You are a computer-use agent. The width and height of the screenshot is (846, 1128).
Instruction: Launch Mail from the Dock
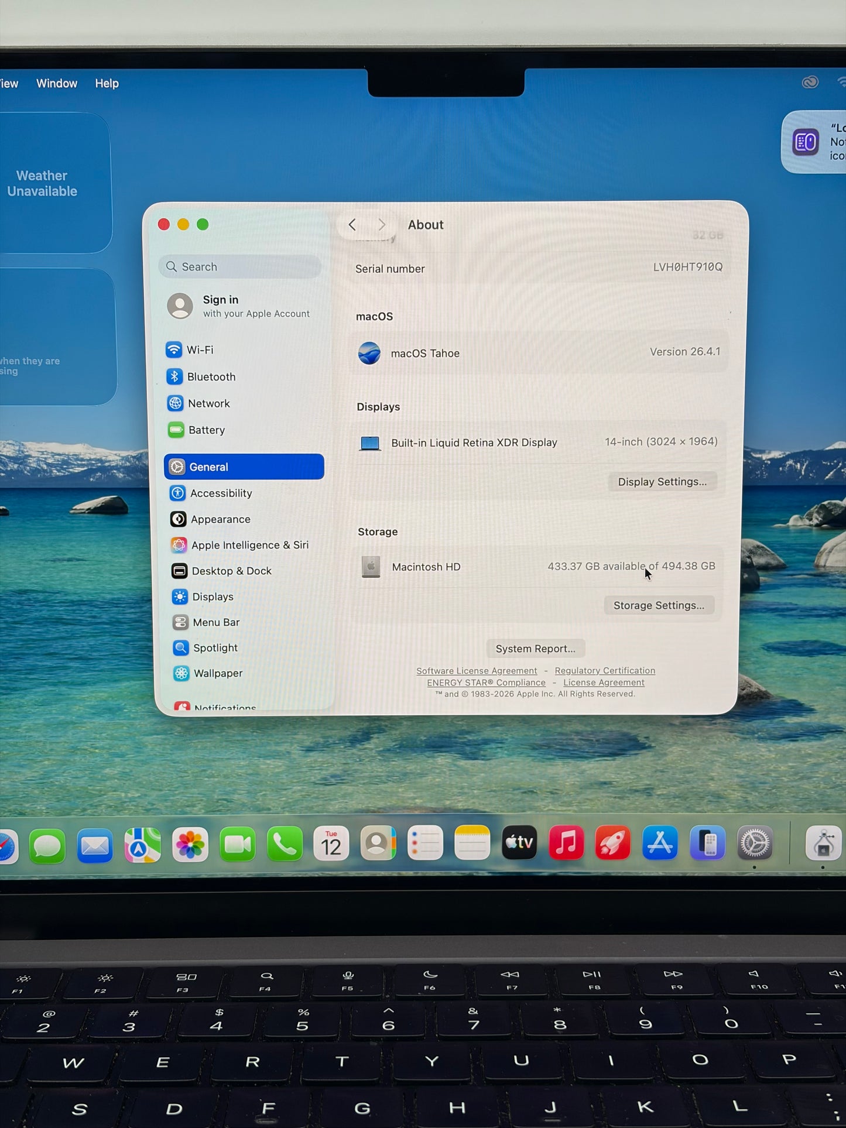(x=95, y=845)
